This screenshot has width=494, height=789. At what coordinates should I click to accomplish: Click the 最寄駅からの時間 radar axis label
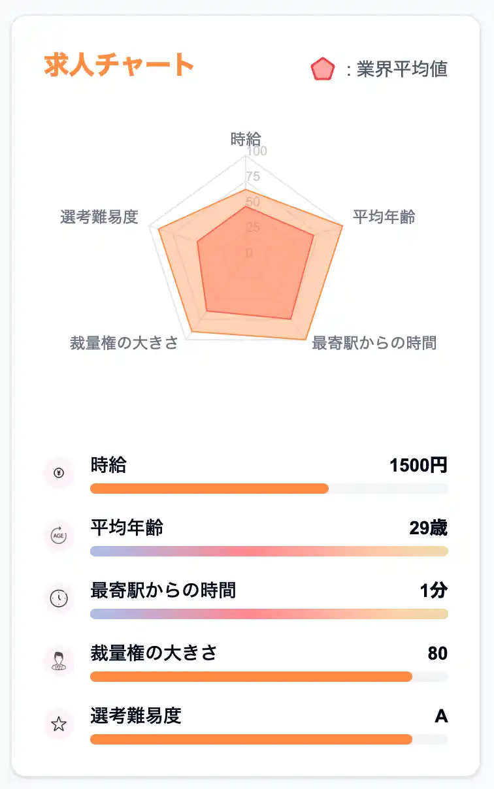click(374, 343)
